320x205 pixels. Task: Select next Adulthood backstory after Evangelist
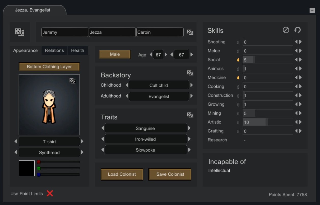coord(192,96)
